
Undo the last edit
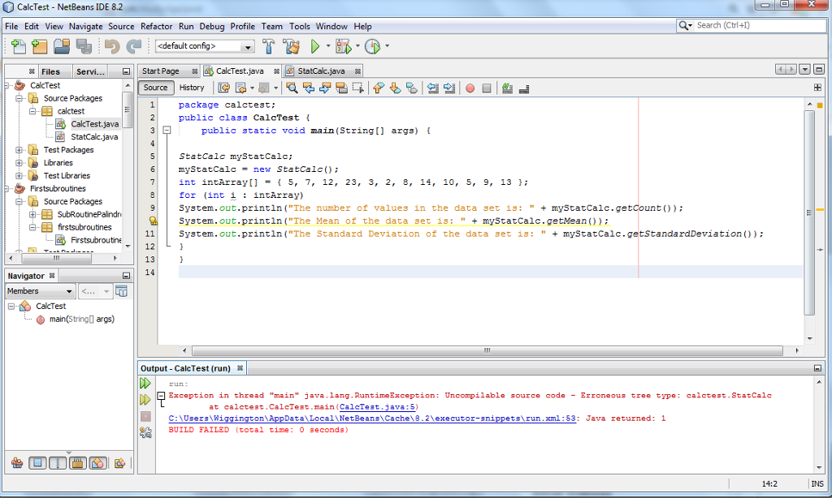pos(113,46)
